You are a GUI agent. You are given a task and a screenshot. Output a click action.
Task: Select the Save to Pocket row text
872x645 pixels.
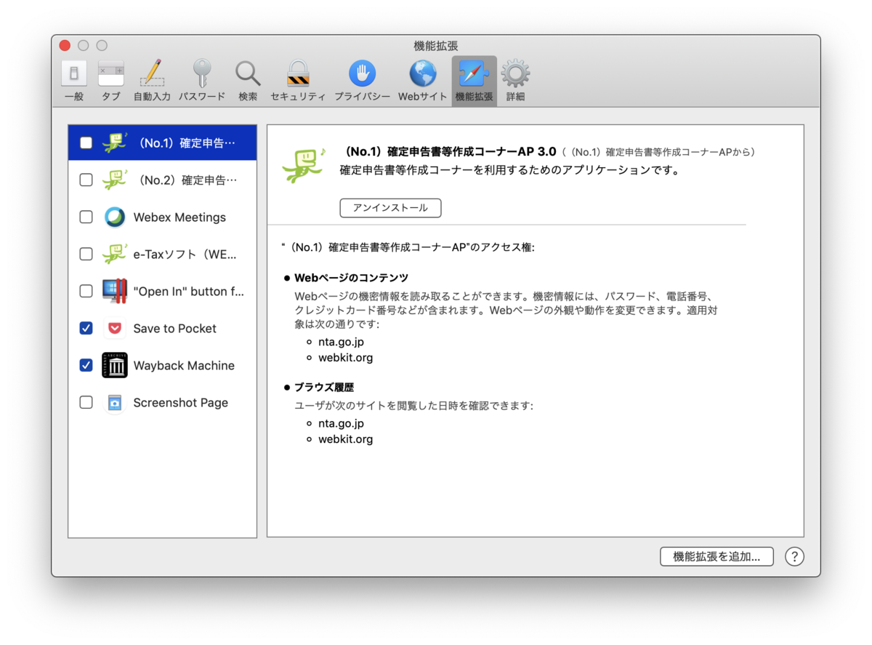click(x=175, y=329)
